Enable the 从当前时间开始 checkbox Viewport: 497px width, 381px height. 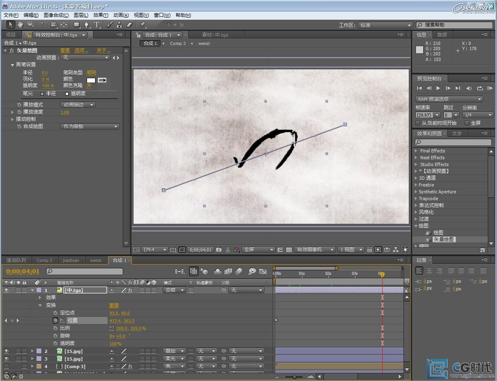[418, 123]
